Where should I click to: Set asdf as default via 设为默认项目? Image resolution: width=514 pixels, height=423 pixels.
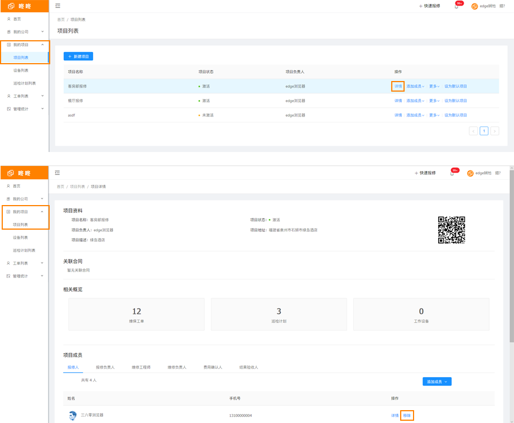455,115
